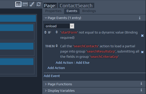Viewport: 146px width, 94px height.
Task: Click the THEN keyword label
Action: click(50, 46)
